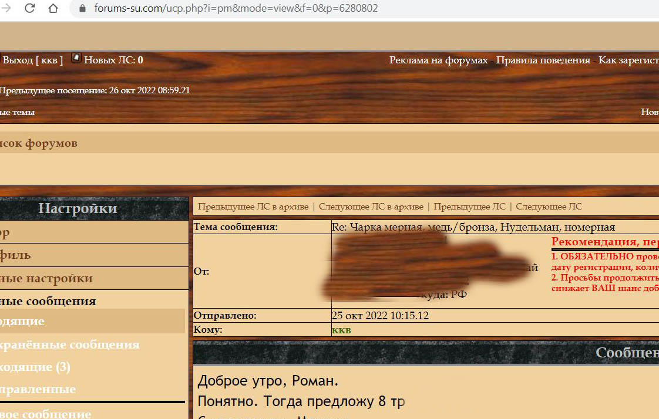
Task: Open the Правила поведения link
Action: (x=543, y=60)
